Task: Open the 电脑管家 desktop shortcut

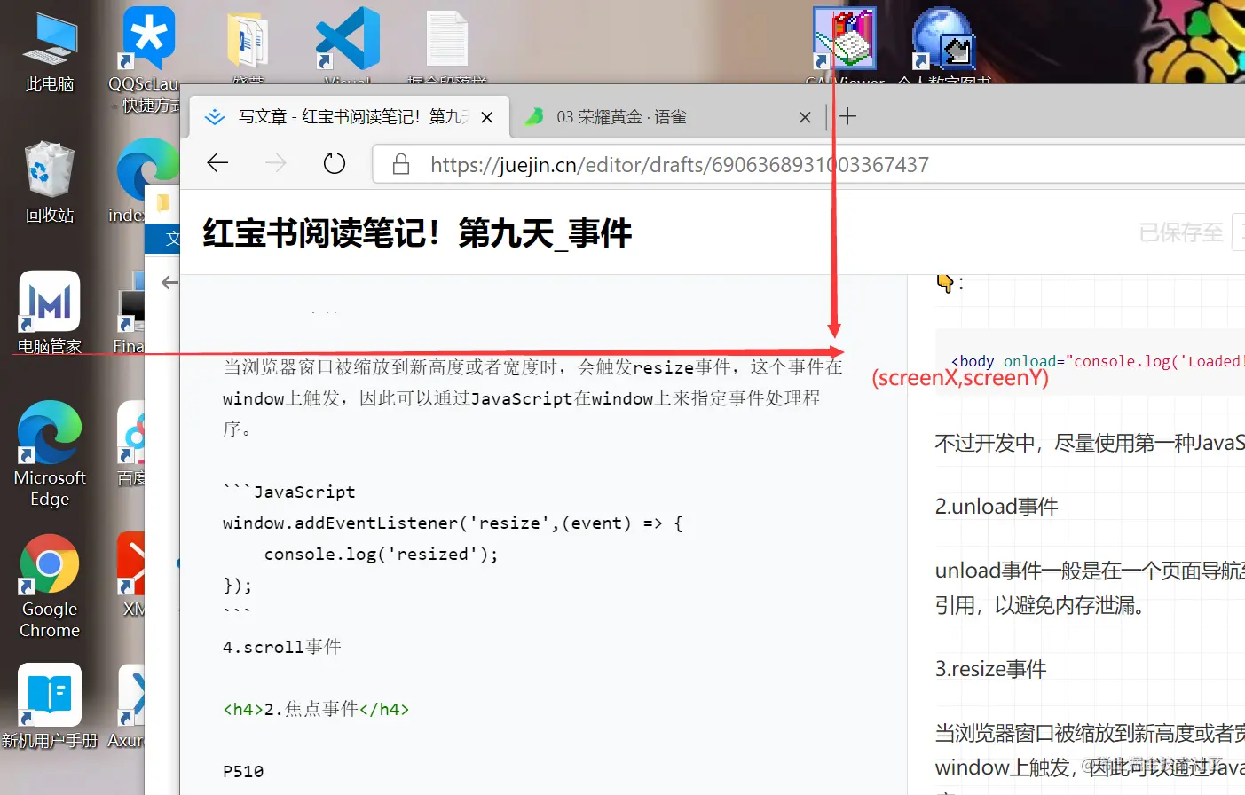Action: click(50, 312)
